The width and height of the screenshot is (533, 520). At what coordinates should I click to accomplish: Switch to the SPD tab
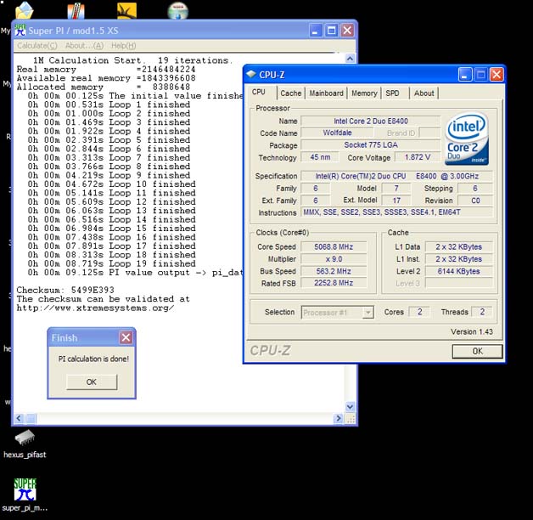pyautogui.click(x=392, y=93)
